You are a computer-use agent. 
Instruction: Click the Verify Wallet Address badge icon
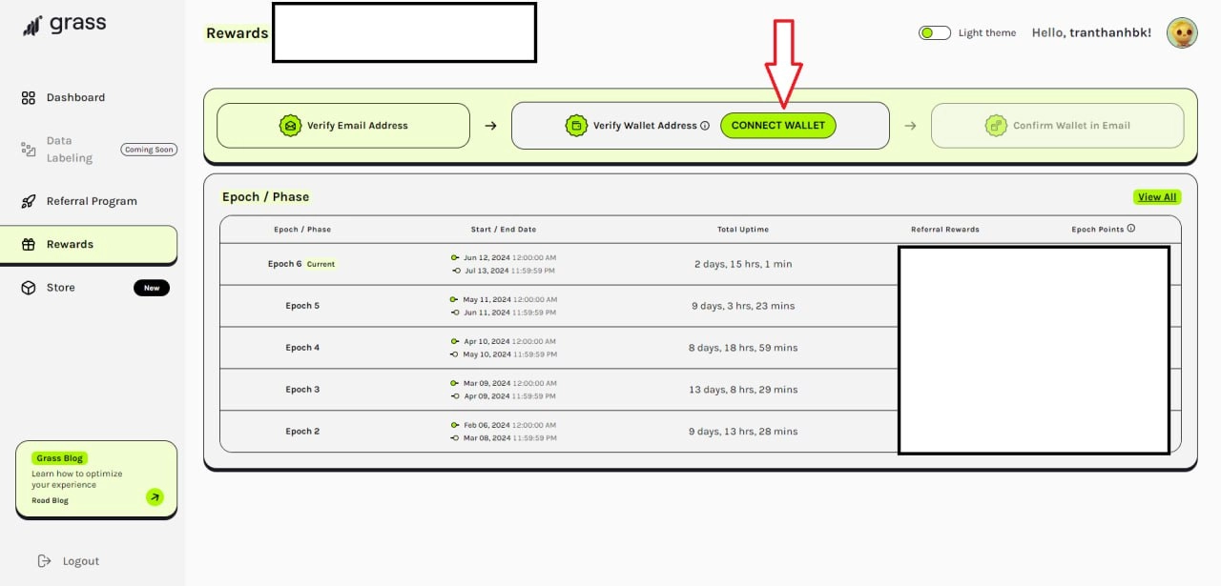coord(576,126)
